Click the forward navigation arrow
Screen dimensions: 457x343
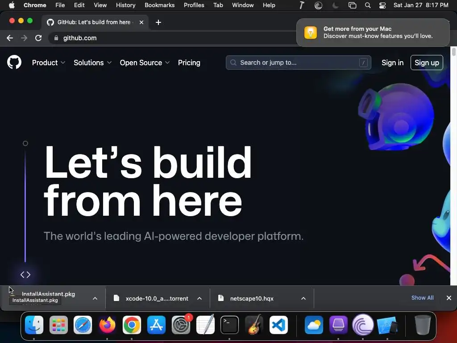click(x=24, y=38)
